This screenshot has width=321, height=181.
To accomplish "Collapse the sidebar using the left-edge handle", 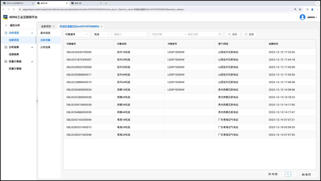I will click(37, 101).
